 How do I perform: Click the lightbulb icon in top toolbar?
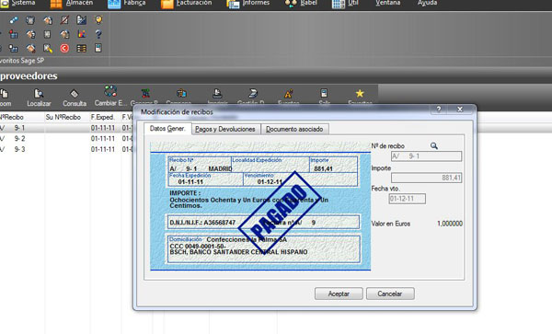[99, 19]
